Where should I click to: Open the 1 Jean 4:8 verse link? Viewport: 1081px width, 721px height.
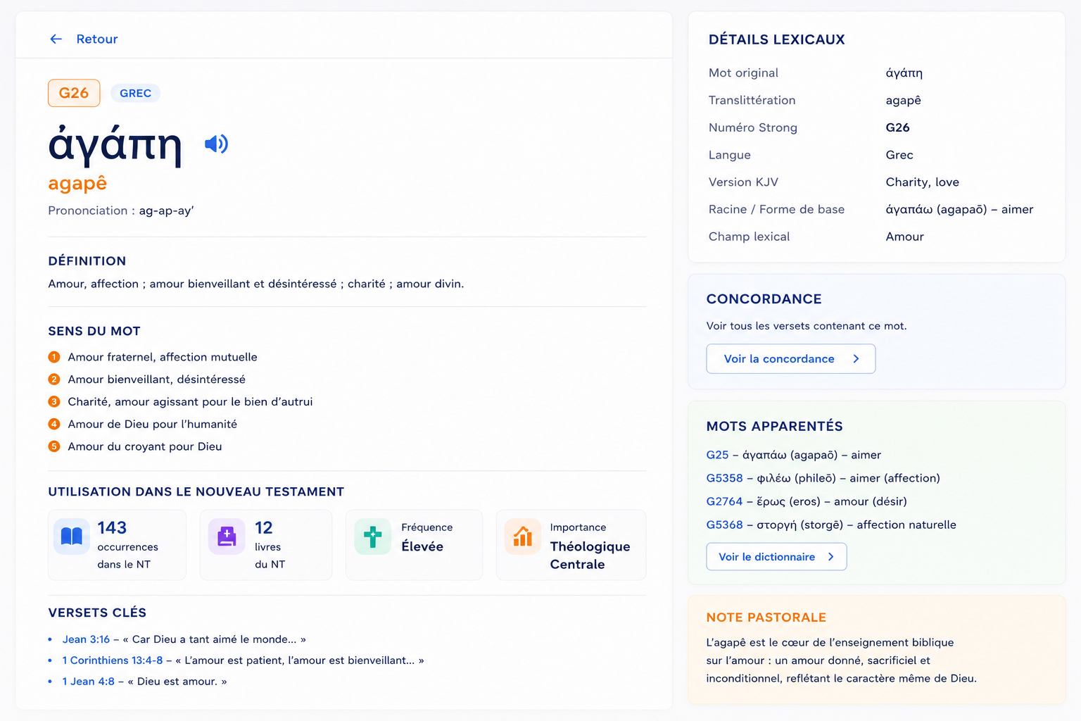click(x=88, y=682)
